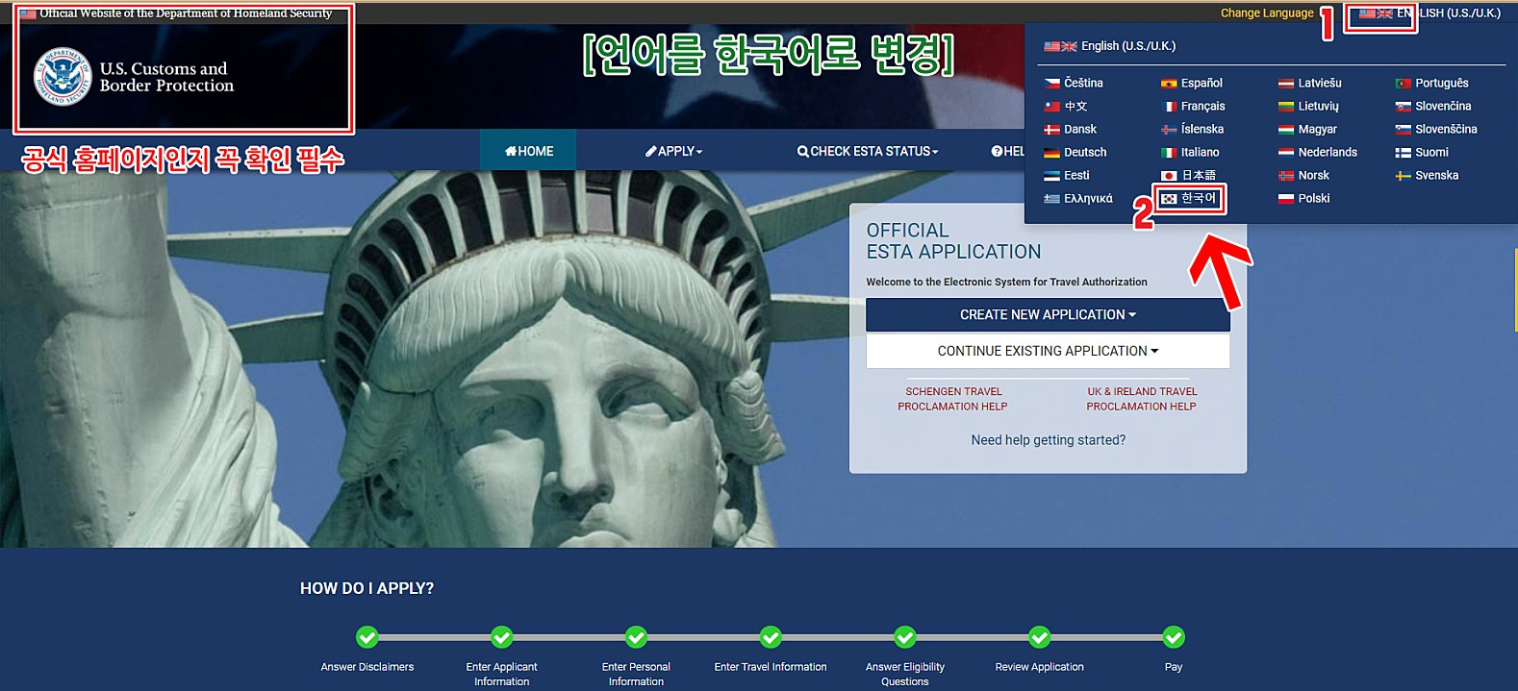Select Eesti language option

tap(1068, 175)
